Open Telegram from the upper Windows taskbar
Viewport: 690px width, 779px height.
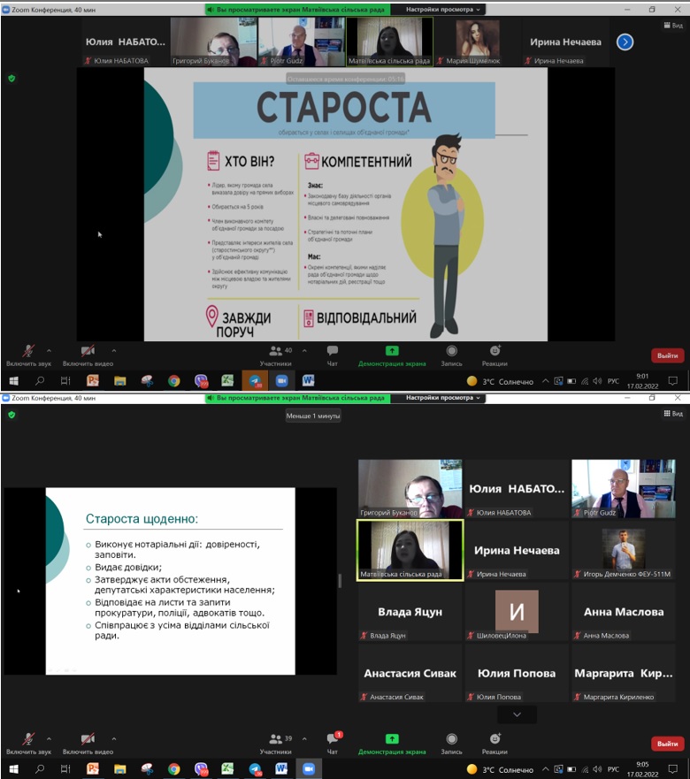pyautogui.click(x=255, y=381)
